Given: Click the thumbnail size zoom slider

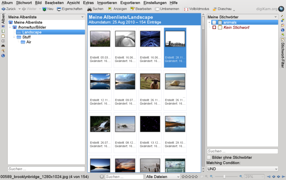Looking at the screenshot, I should point(224,177).
